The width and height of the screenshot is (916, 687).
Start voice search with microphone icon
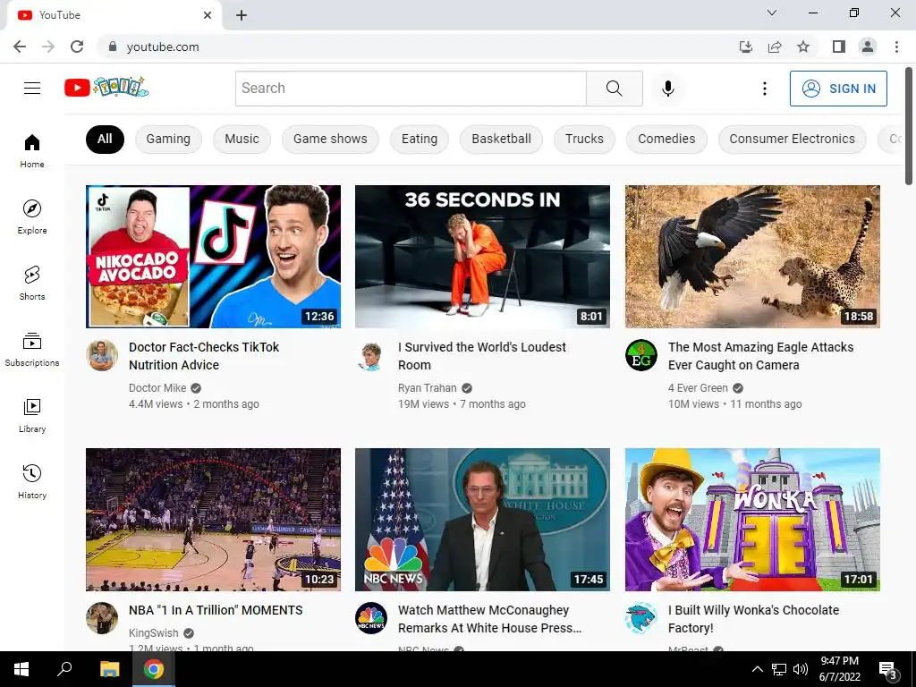point(667,89)
